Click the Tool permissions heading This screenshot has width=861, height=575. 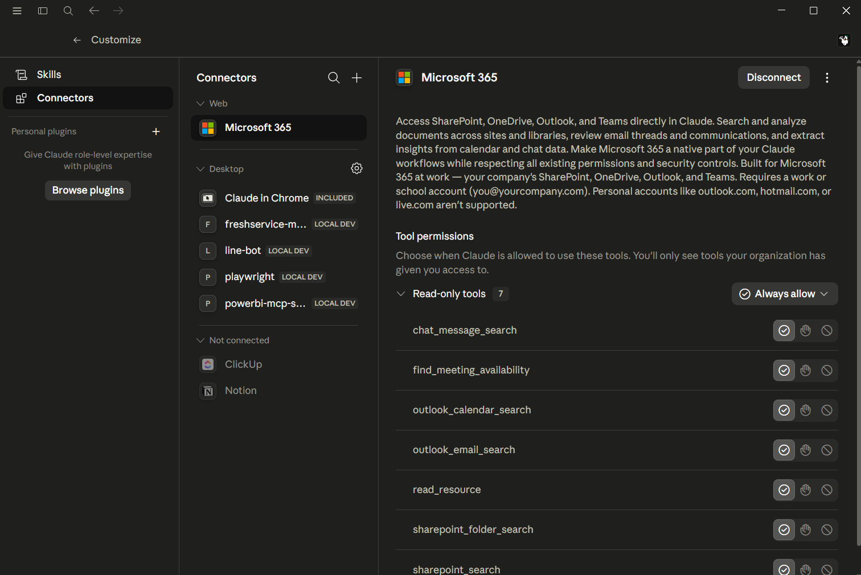(x=435, y=236)
